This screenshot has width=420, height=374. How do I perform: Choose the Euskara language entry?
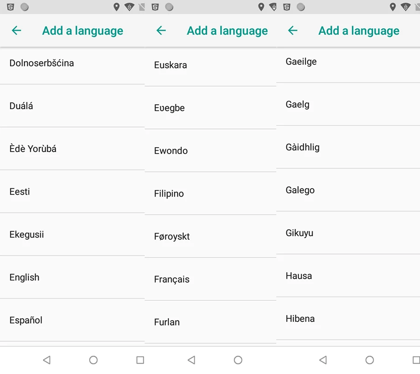pos(210,65)
